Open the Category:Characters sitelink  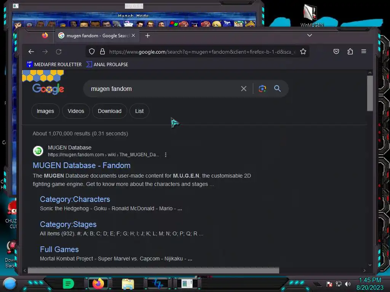75,199
